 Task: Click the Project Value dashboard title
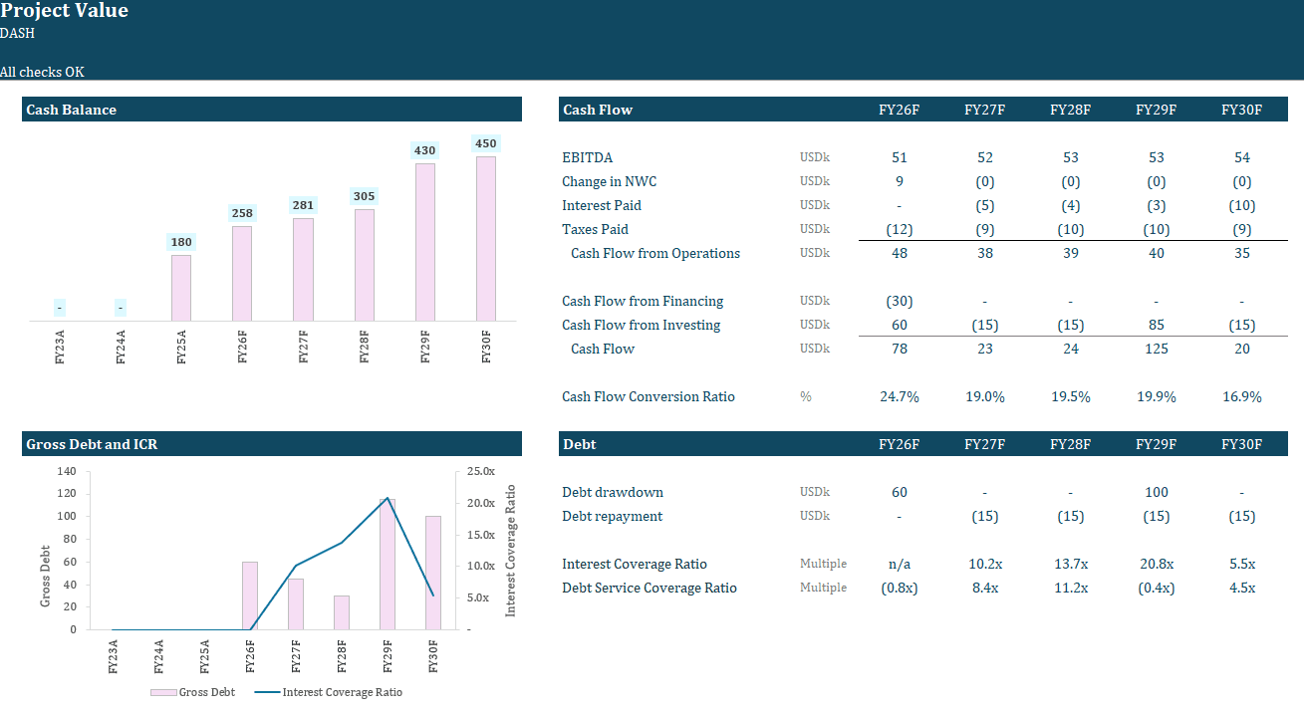(x=65, y=11)
